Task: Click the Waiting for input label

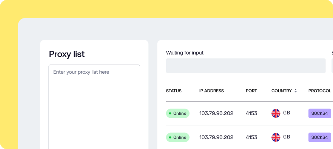Action: [185, 53]
